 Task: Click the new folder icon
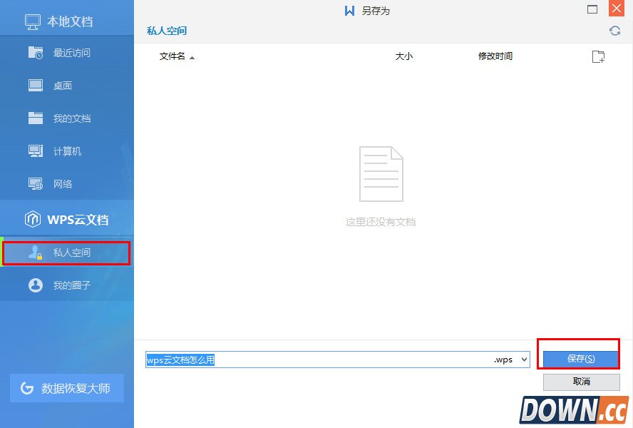[x=598, y=56]
